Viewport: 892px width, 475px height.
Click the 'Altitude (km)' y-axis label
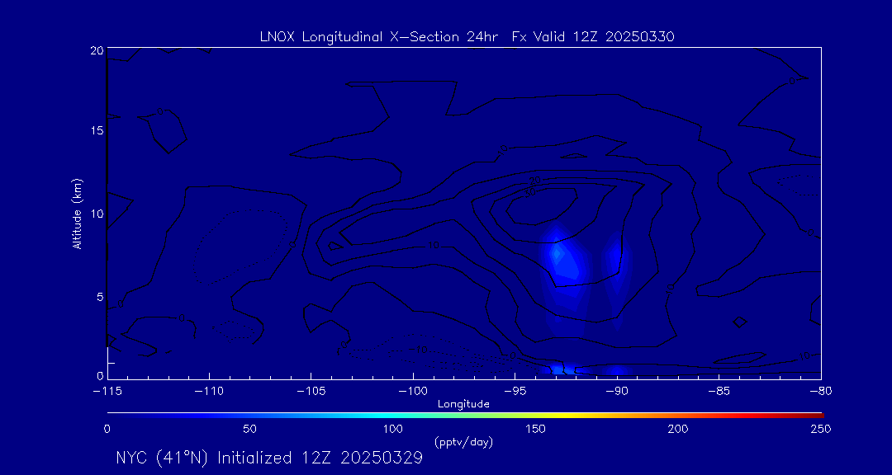coord(77,213)
